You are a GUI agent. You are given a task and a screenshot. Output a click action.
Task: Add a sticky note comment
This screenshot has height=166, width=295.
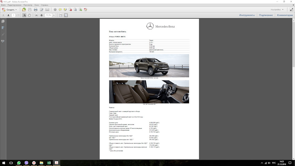pyautogui.click(x=60, y=10)
